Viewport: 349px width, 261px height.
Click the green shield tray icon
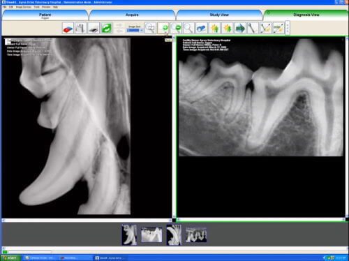[x=329, y=258]
